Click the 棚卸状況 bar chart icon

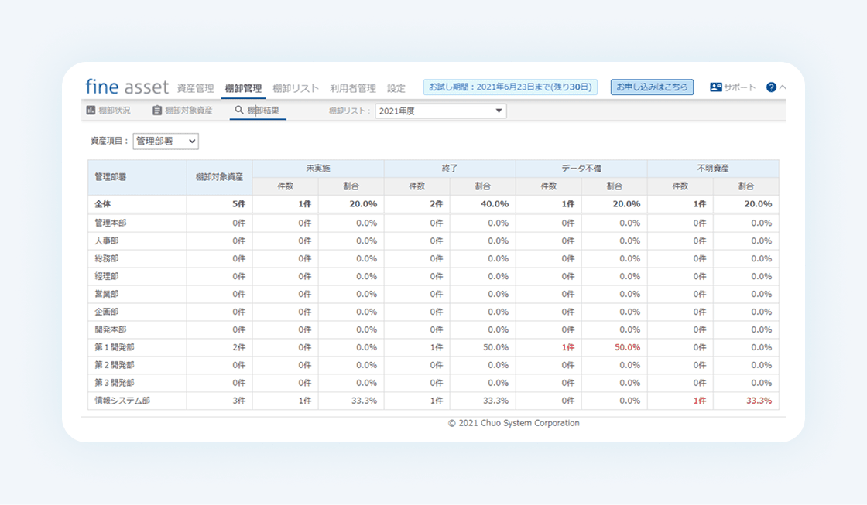tap(91, 111)
